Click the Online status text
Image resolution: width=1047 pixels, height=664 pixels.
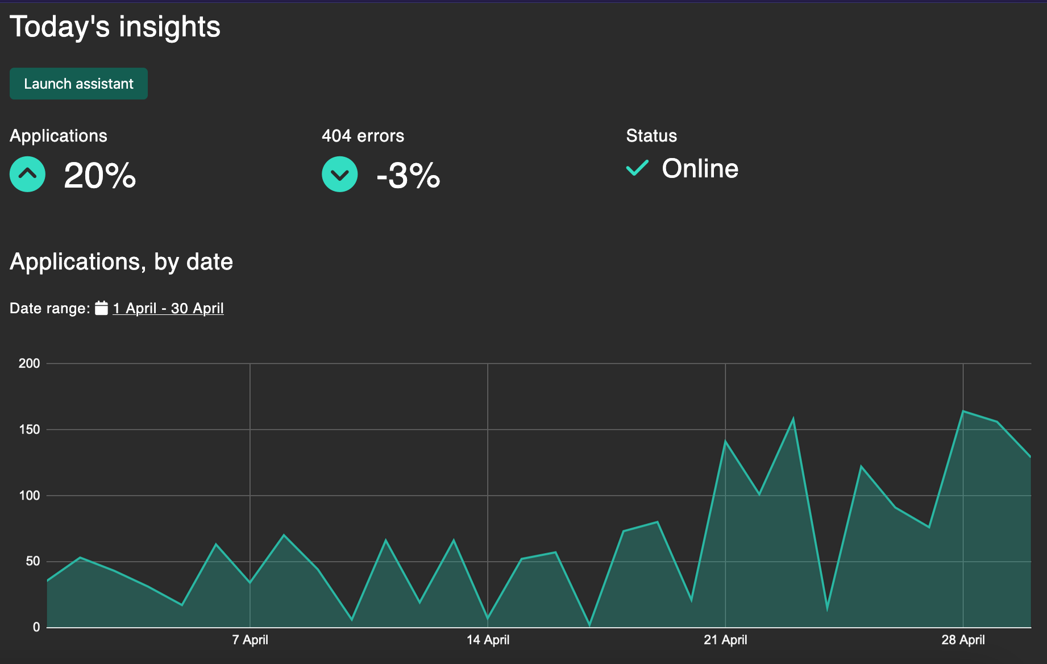coord(700,168)
